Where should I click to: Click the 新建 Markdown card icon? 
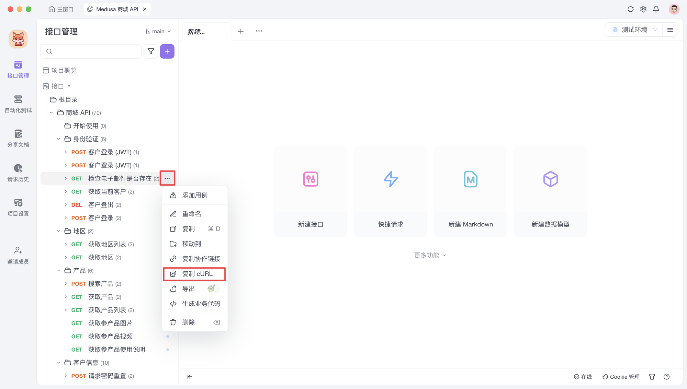[471, 179]
